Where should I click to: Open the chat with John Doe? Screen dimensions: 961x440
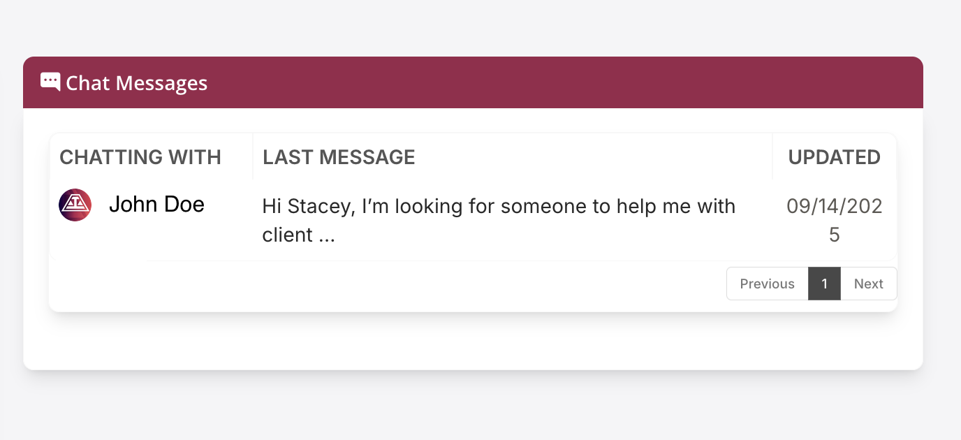point(156,205)
